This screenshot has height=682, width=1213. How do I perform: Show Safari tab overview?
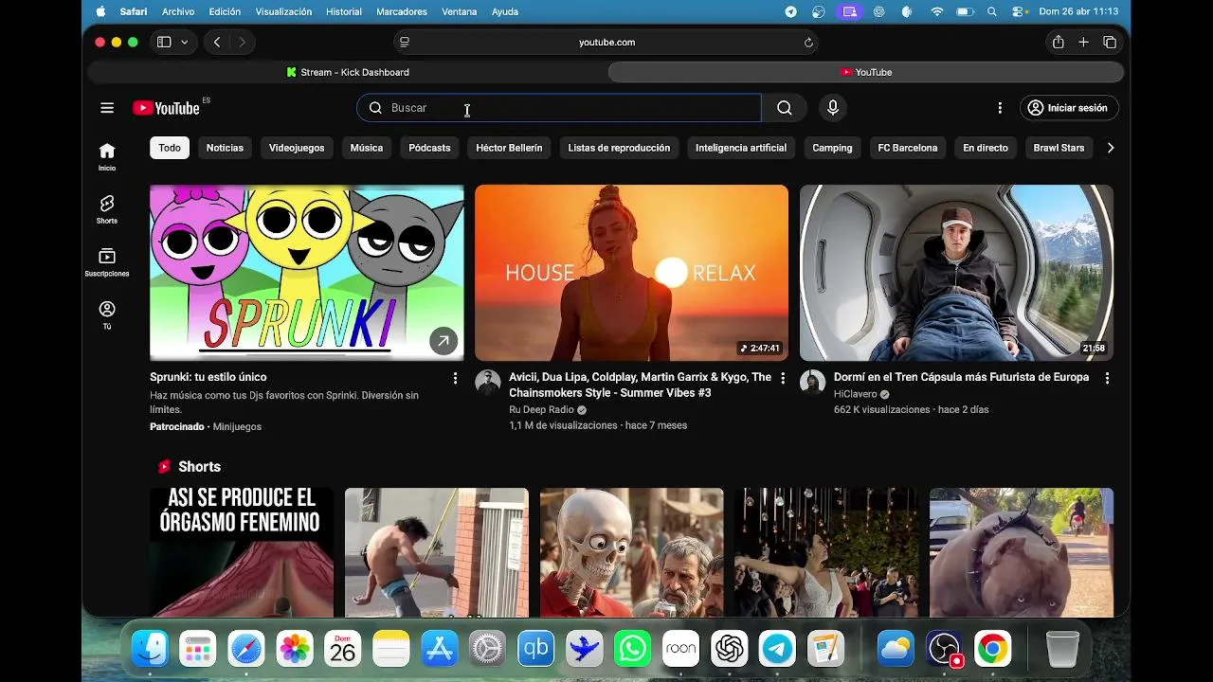click(x=1110, y=43)
